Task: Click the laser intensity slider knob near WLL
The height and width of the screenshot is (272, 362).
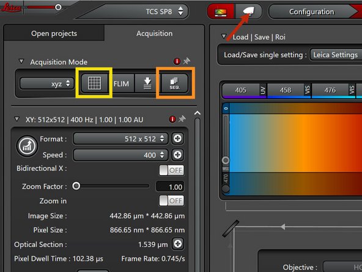Action: coord(226,161)
